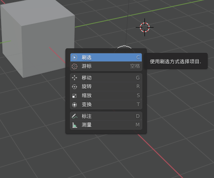Pick the 移动 (move) tool entry

(106, 78)
